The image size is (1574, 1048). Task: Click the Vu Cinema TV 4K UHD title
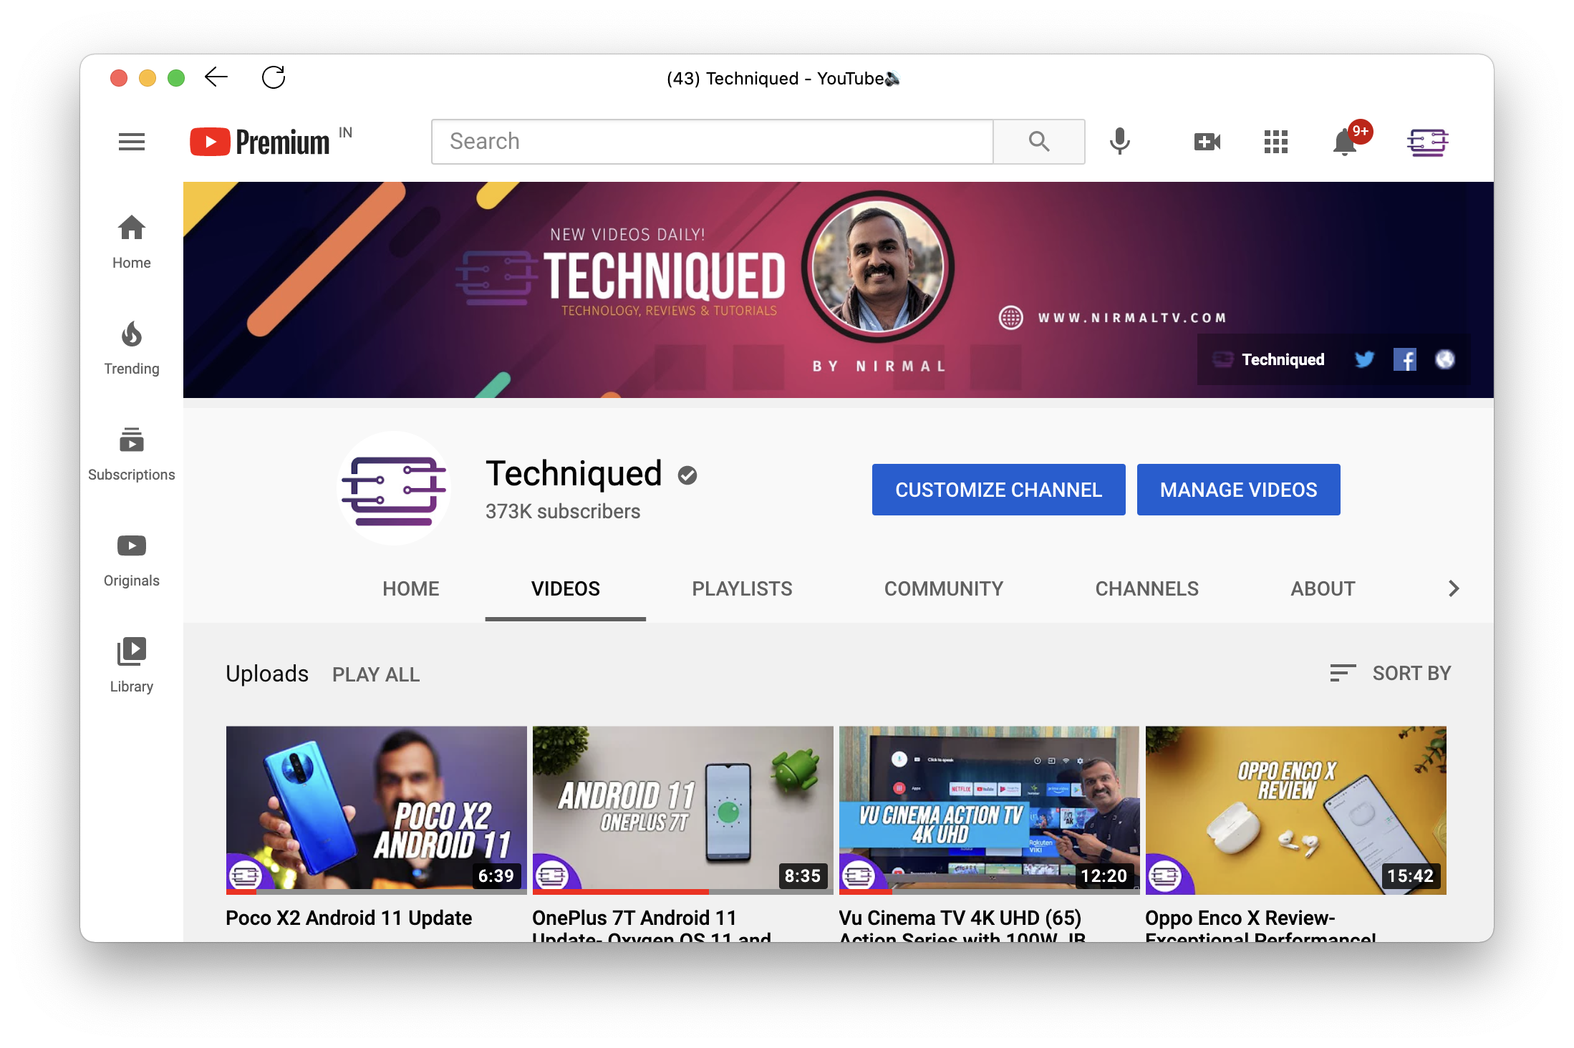[x=962, y=925]
